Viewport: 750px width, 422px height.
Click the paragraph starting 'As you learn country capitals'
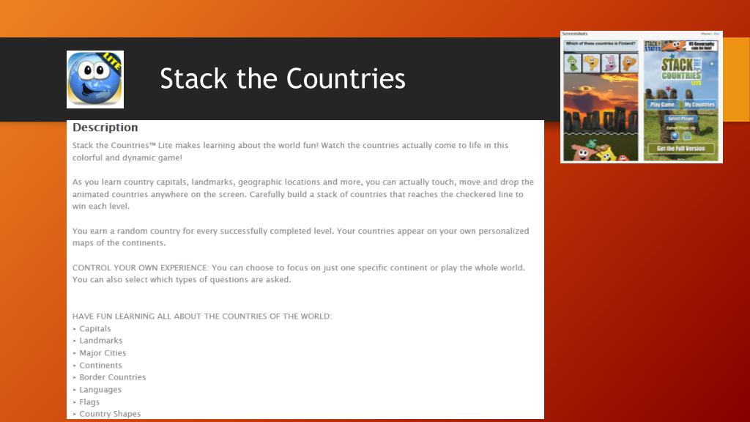click(302, 194)
